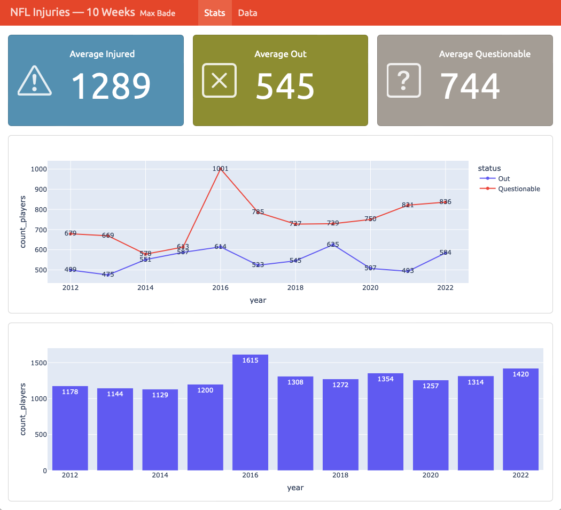
Task: Click the Average Out 545 value
Action: tap(285, 87)
